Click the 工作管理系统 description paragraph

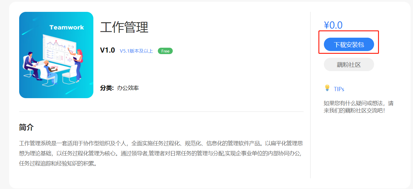pyautogui.click(x=161, y=153)
